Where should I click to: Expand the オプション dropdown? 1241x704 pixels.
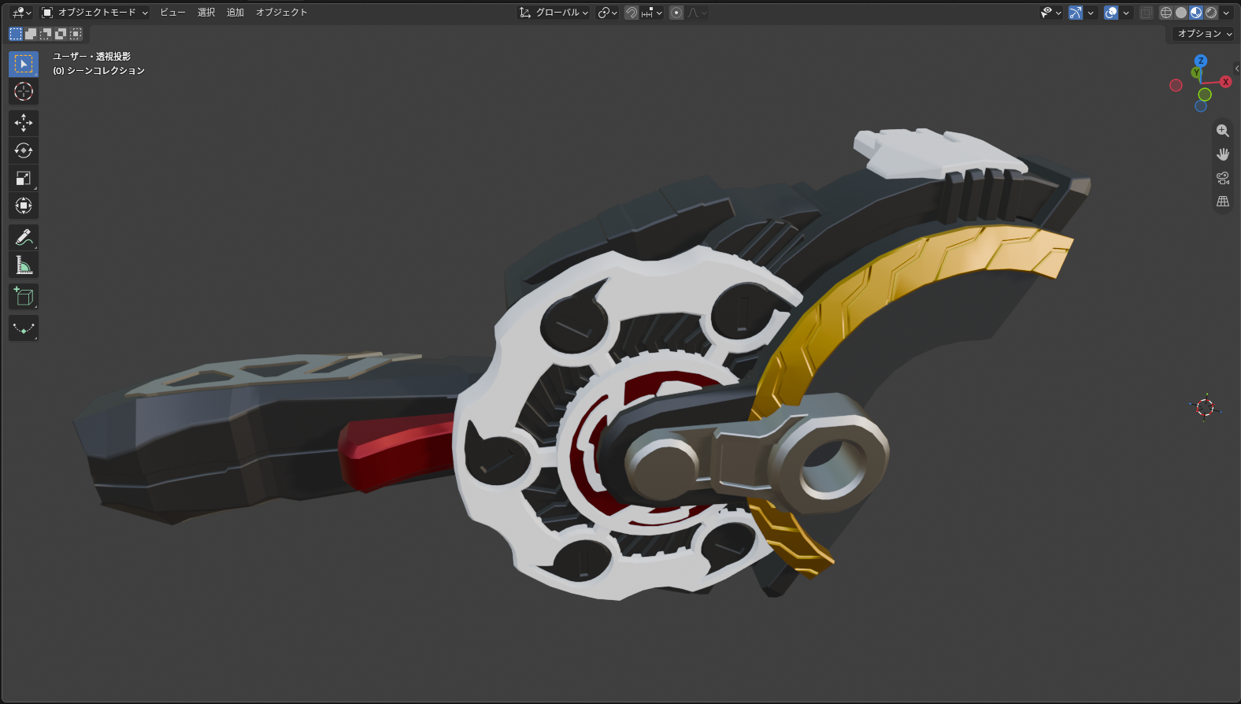pyautogui.click(x=1204, y=34)
